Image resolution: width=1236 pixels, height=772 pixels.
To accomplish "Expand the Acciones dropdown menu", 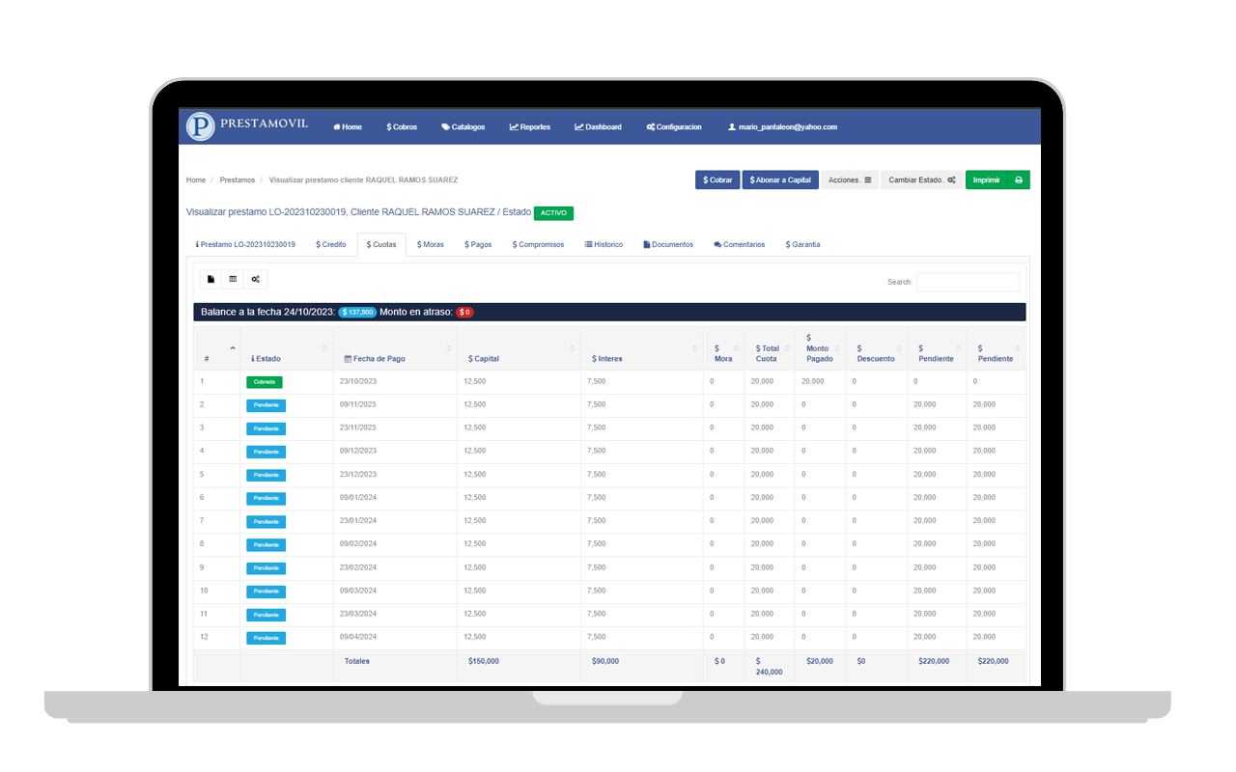I will [850, 179].
